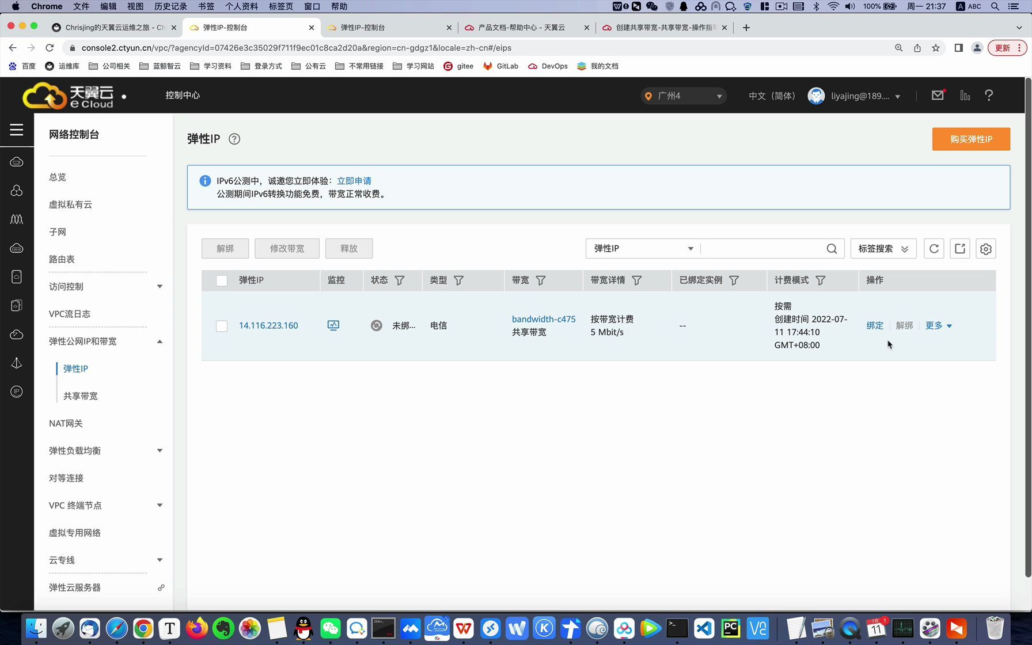Click the refresh list icon
1032x645 pixels.
(x=934, y=248)
